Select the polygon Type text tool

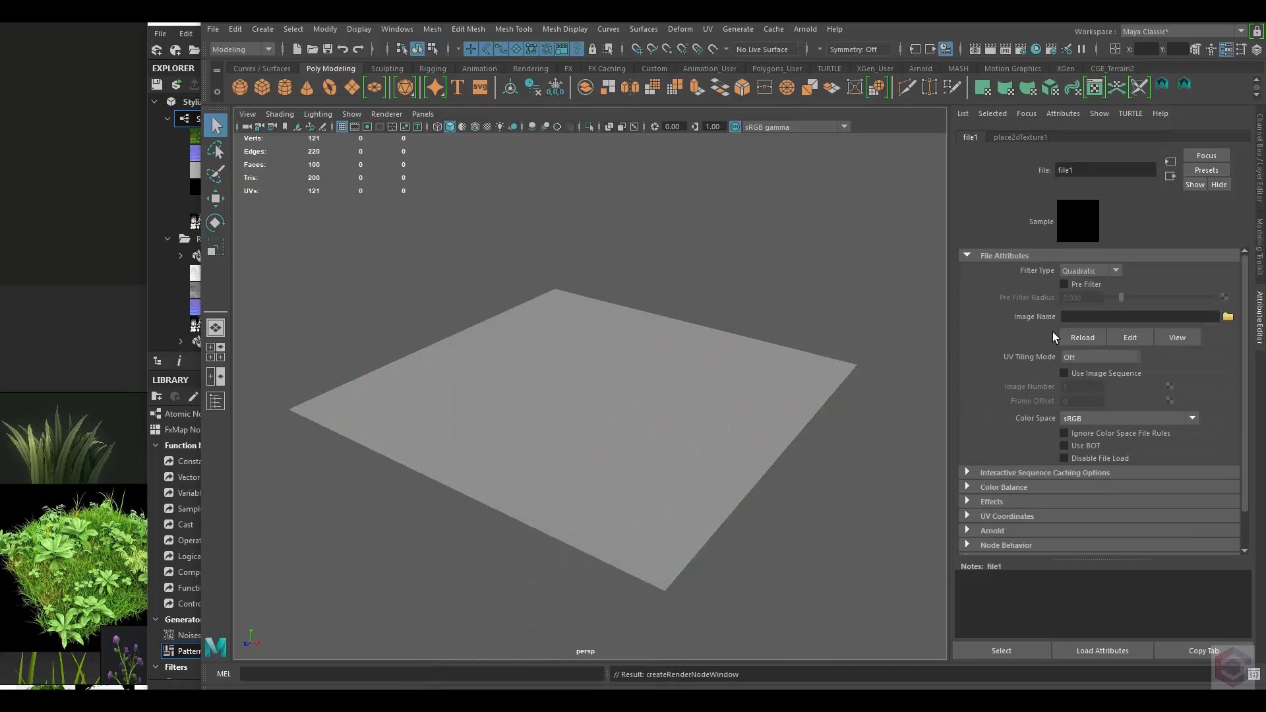458,87
